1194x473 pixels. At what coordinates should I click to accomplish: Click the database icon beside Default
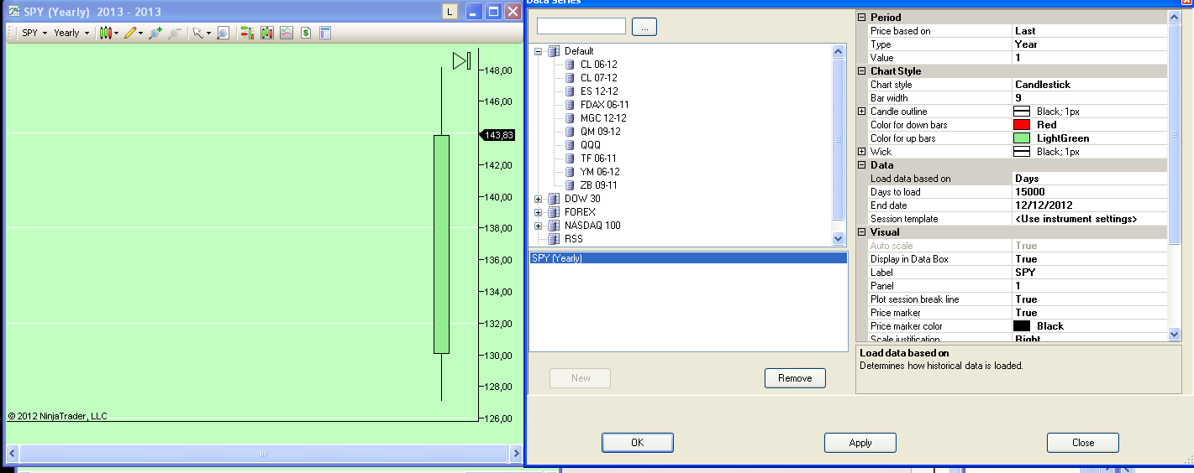pos(554,51)
